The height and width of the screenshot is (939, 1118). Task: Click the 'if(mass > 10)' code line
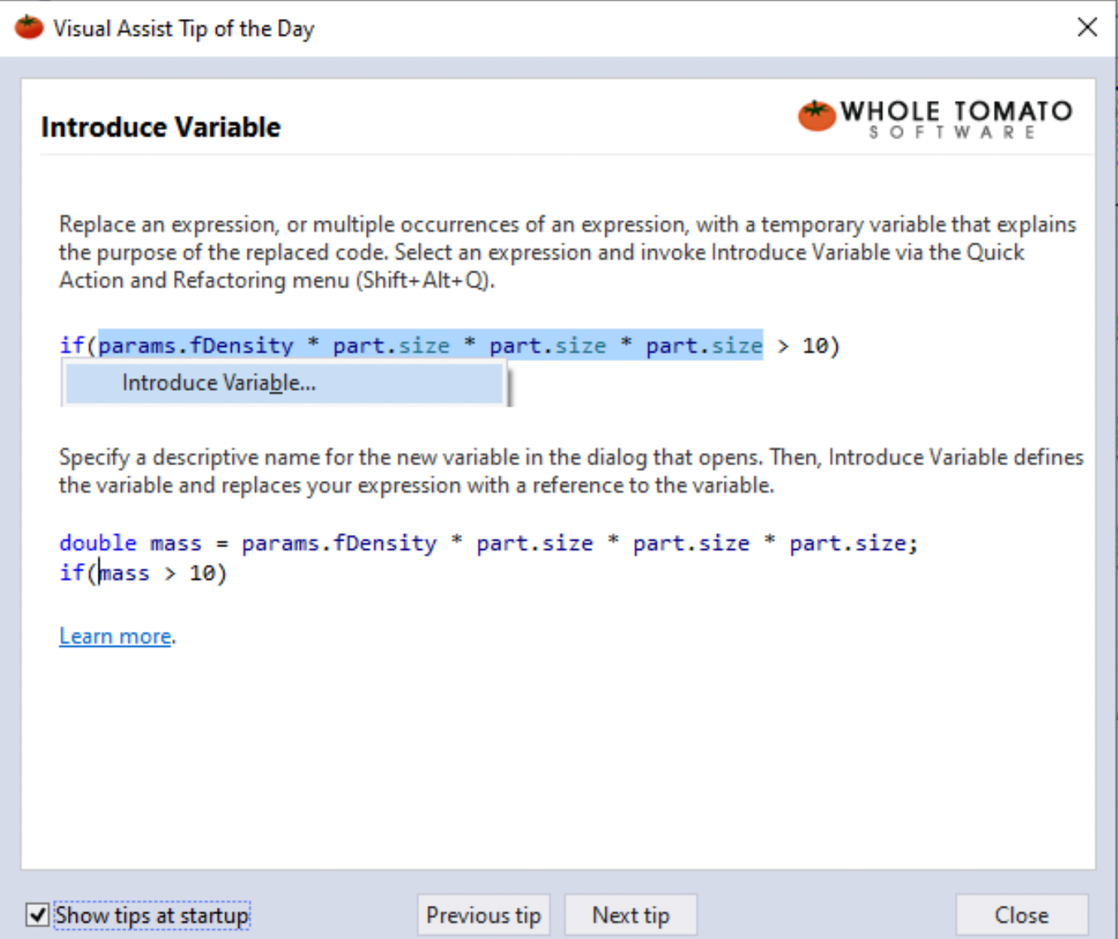pyautogui.click(x=142, y=573)
